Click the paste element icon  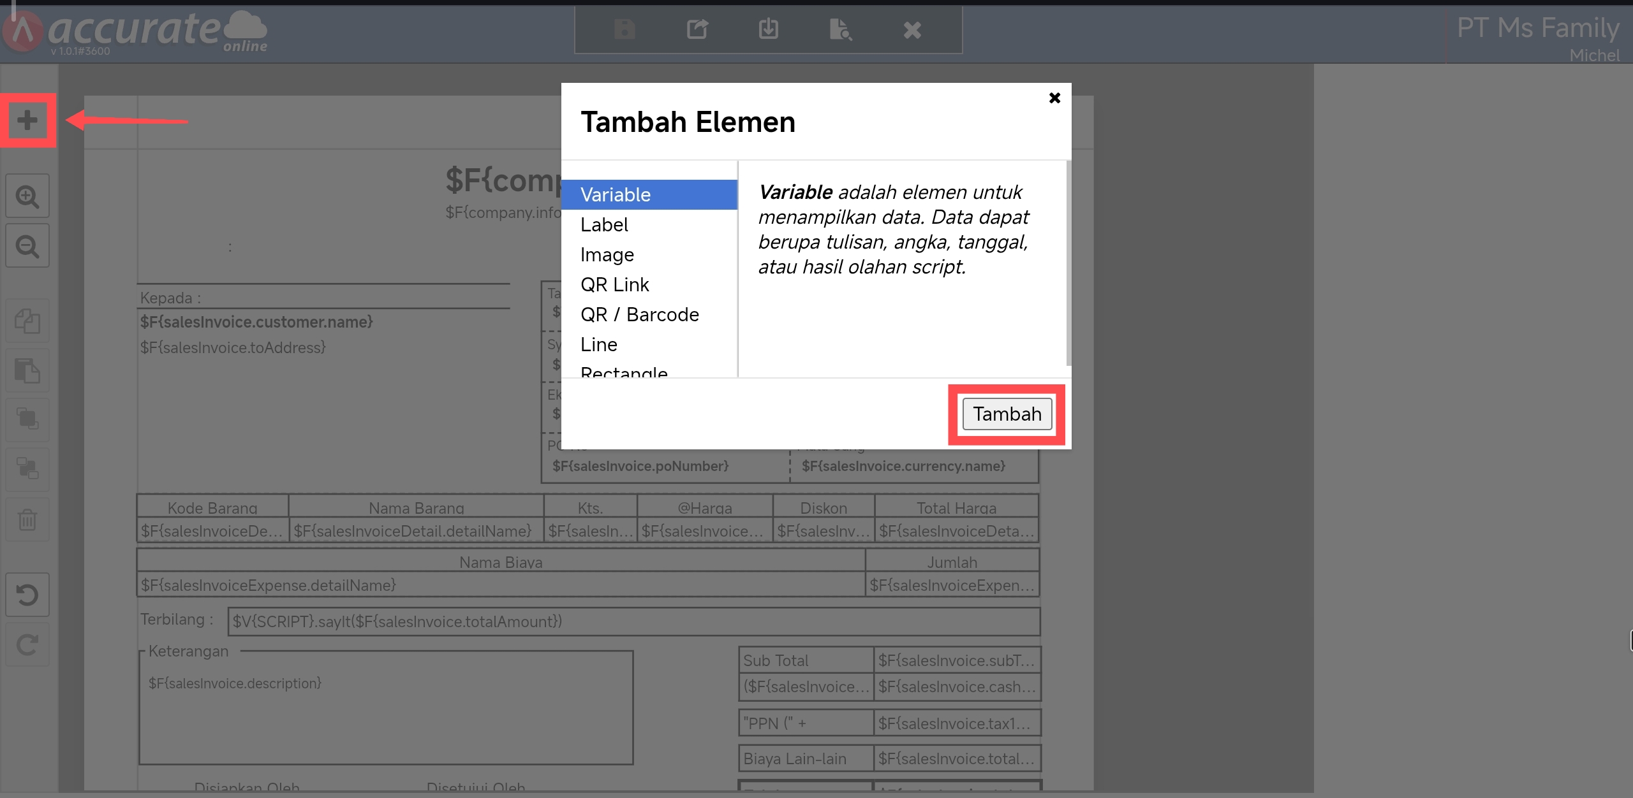27,370
